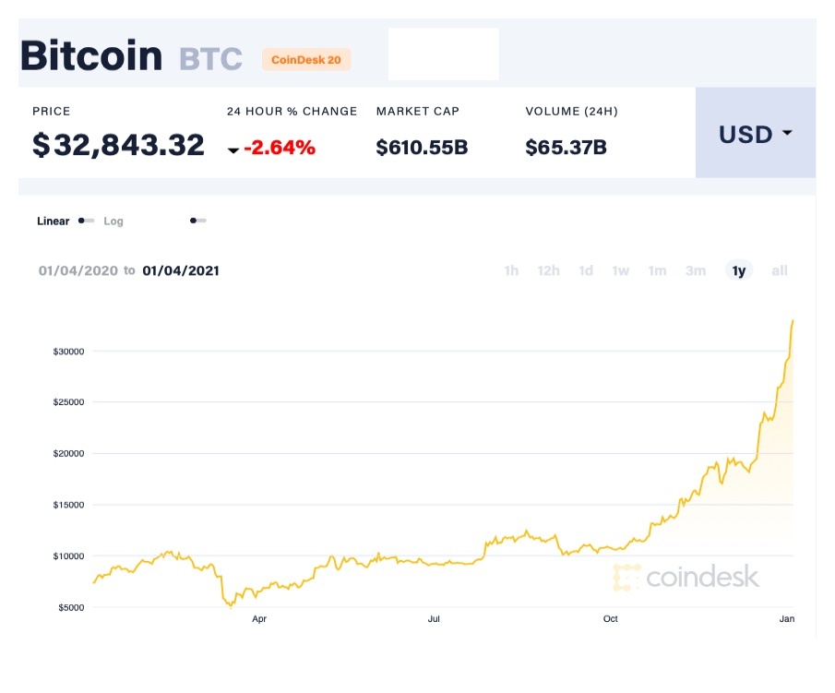Click the Log scale label
This screenshot has width=835, height=693.
pyautogui.click(x=113, y=221)
